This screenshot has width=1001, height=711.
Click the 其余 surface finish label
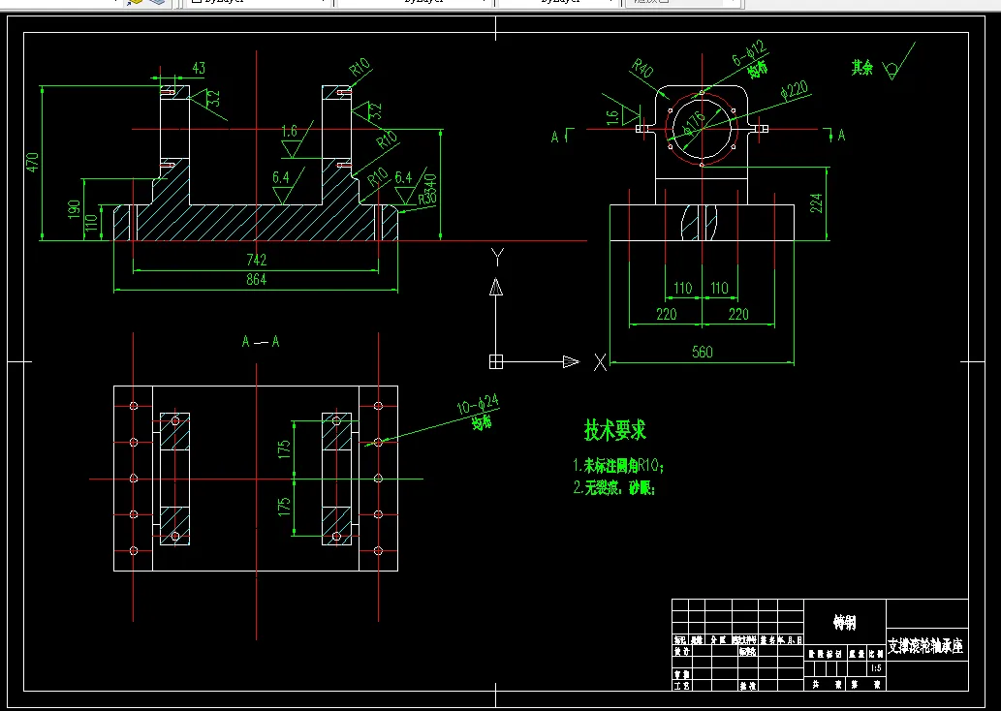click(x=861, y=68)
